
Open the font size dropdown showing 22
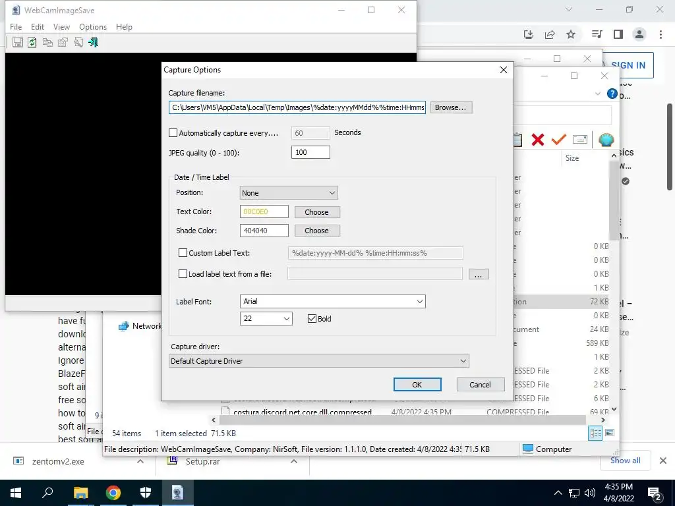(266, 318)
